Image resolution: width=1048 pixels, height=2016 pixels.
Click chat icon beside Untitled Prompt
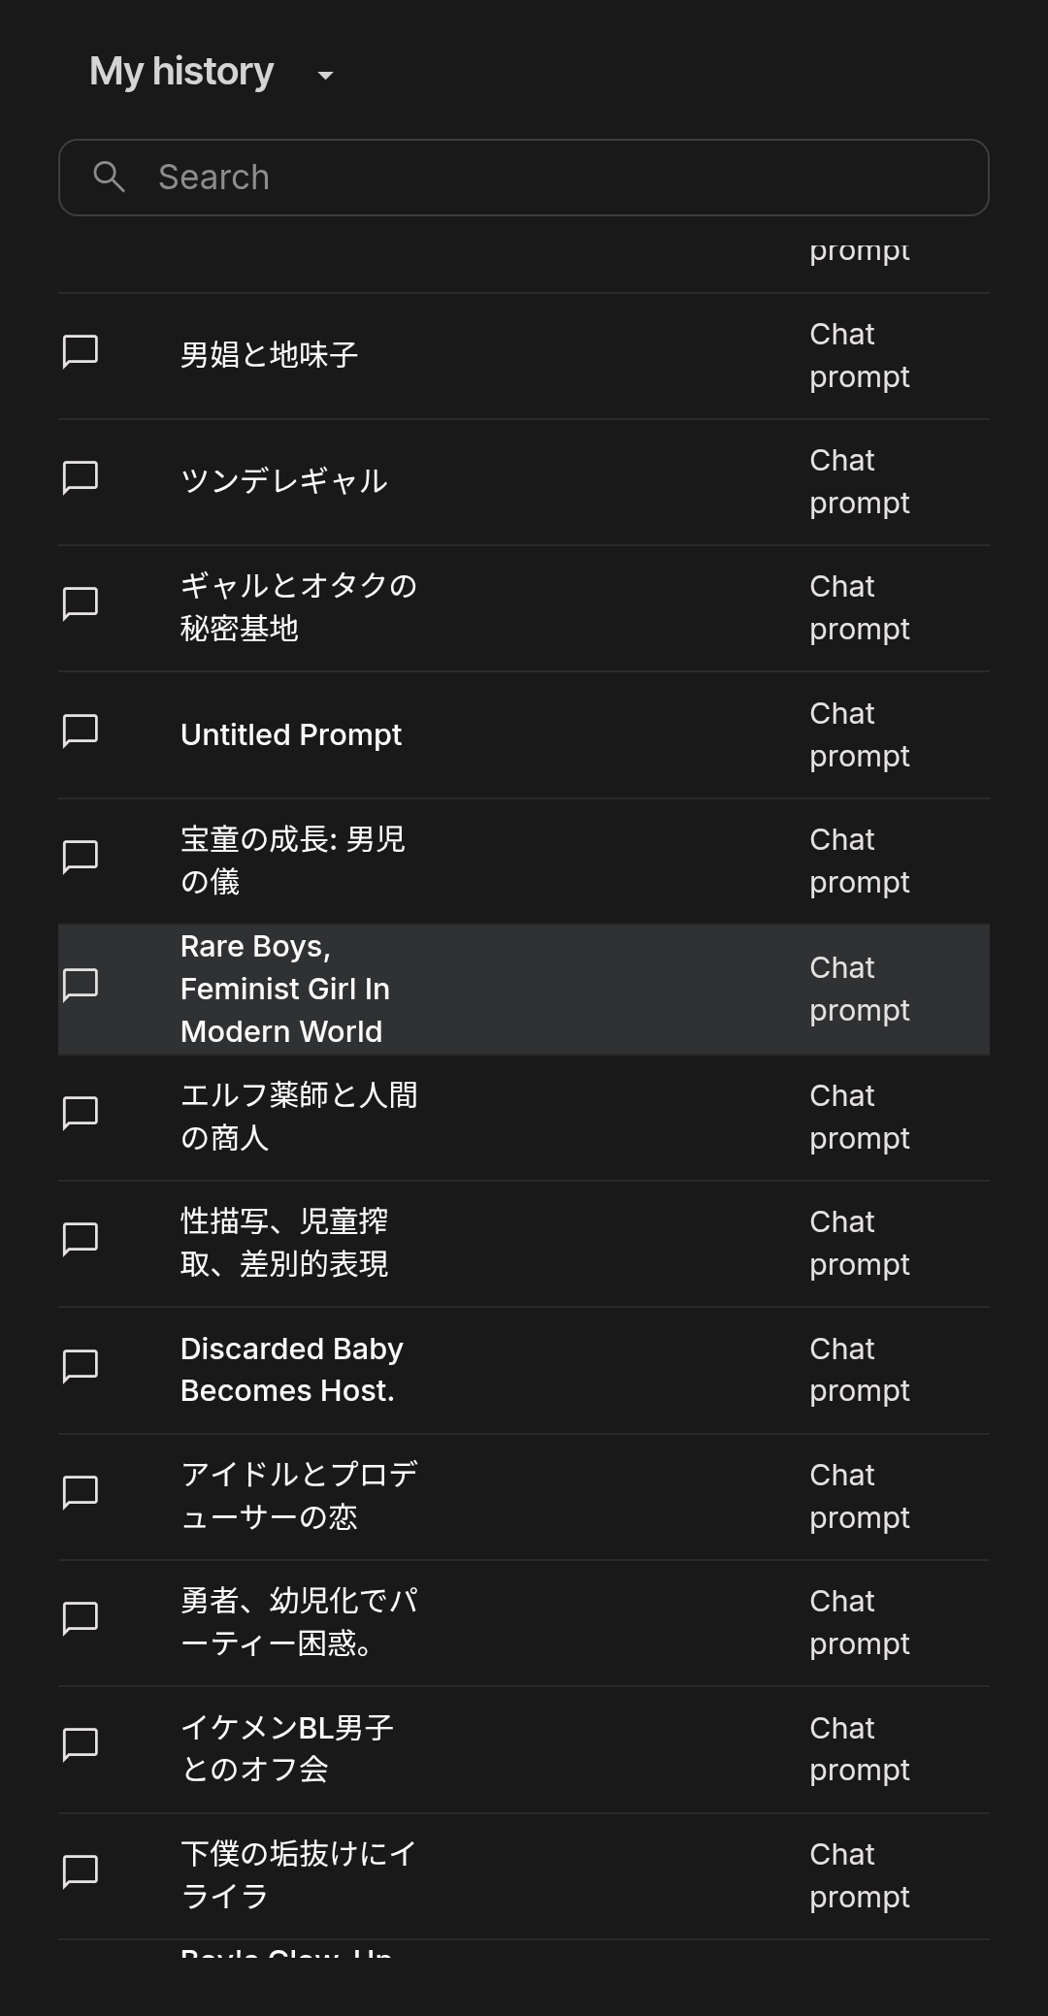[81, 731]
